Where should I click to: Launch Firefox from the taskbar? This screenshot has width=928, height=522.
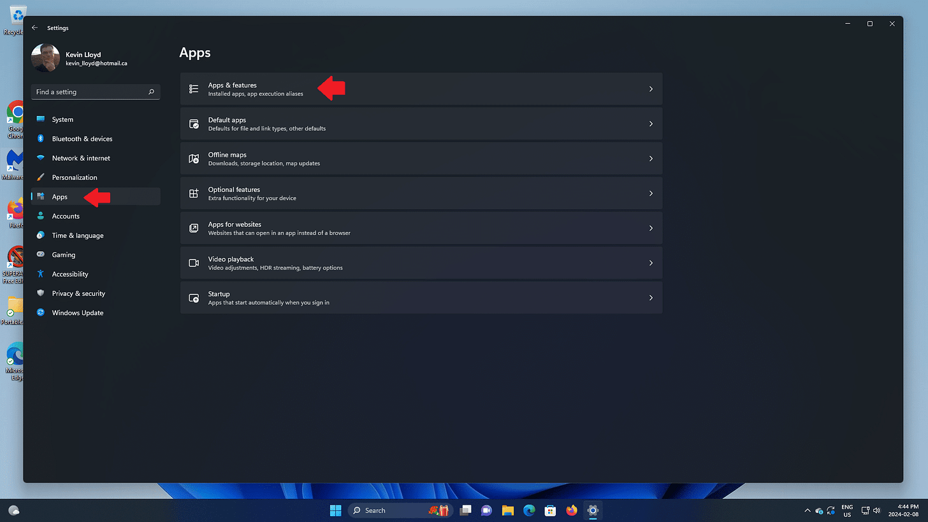coord(571,510)
